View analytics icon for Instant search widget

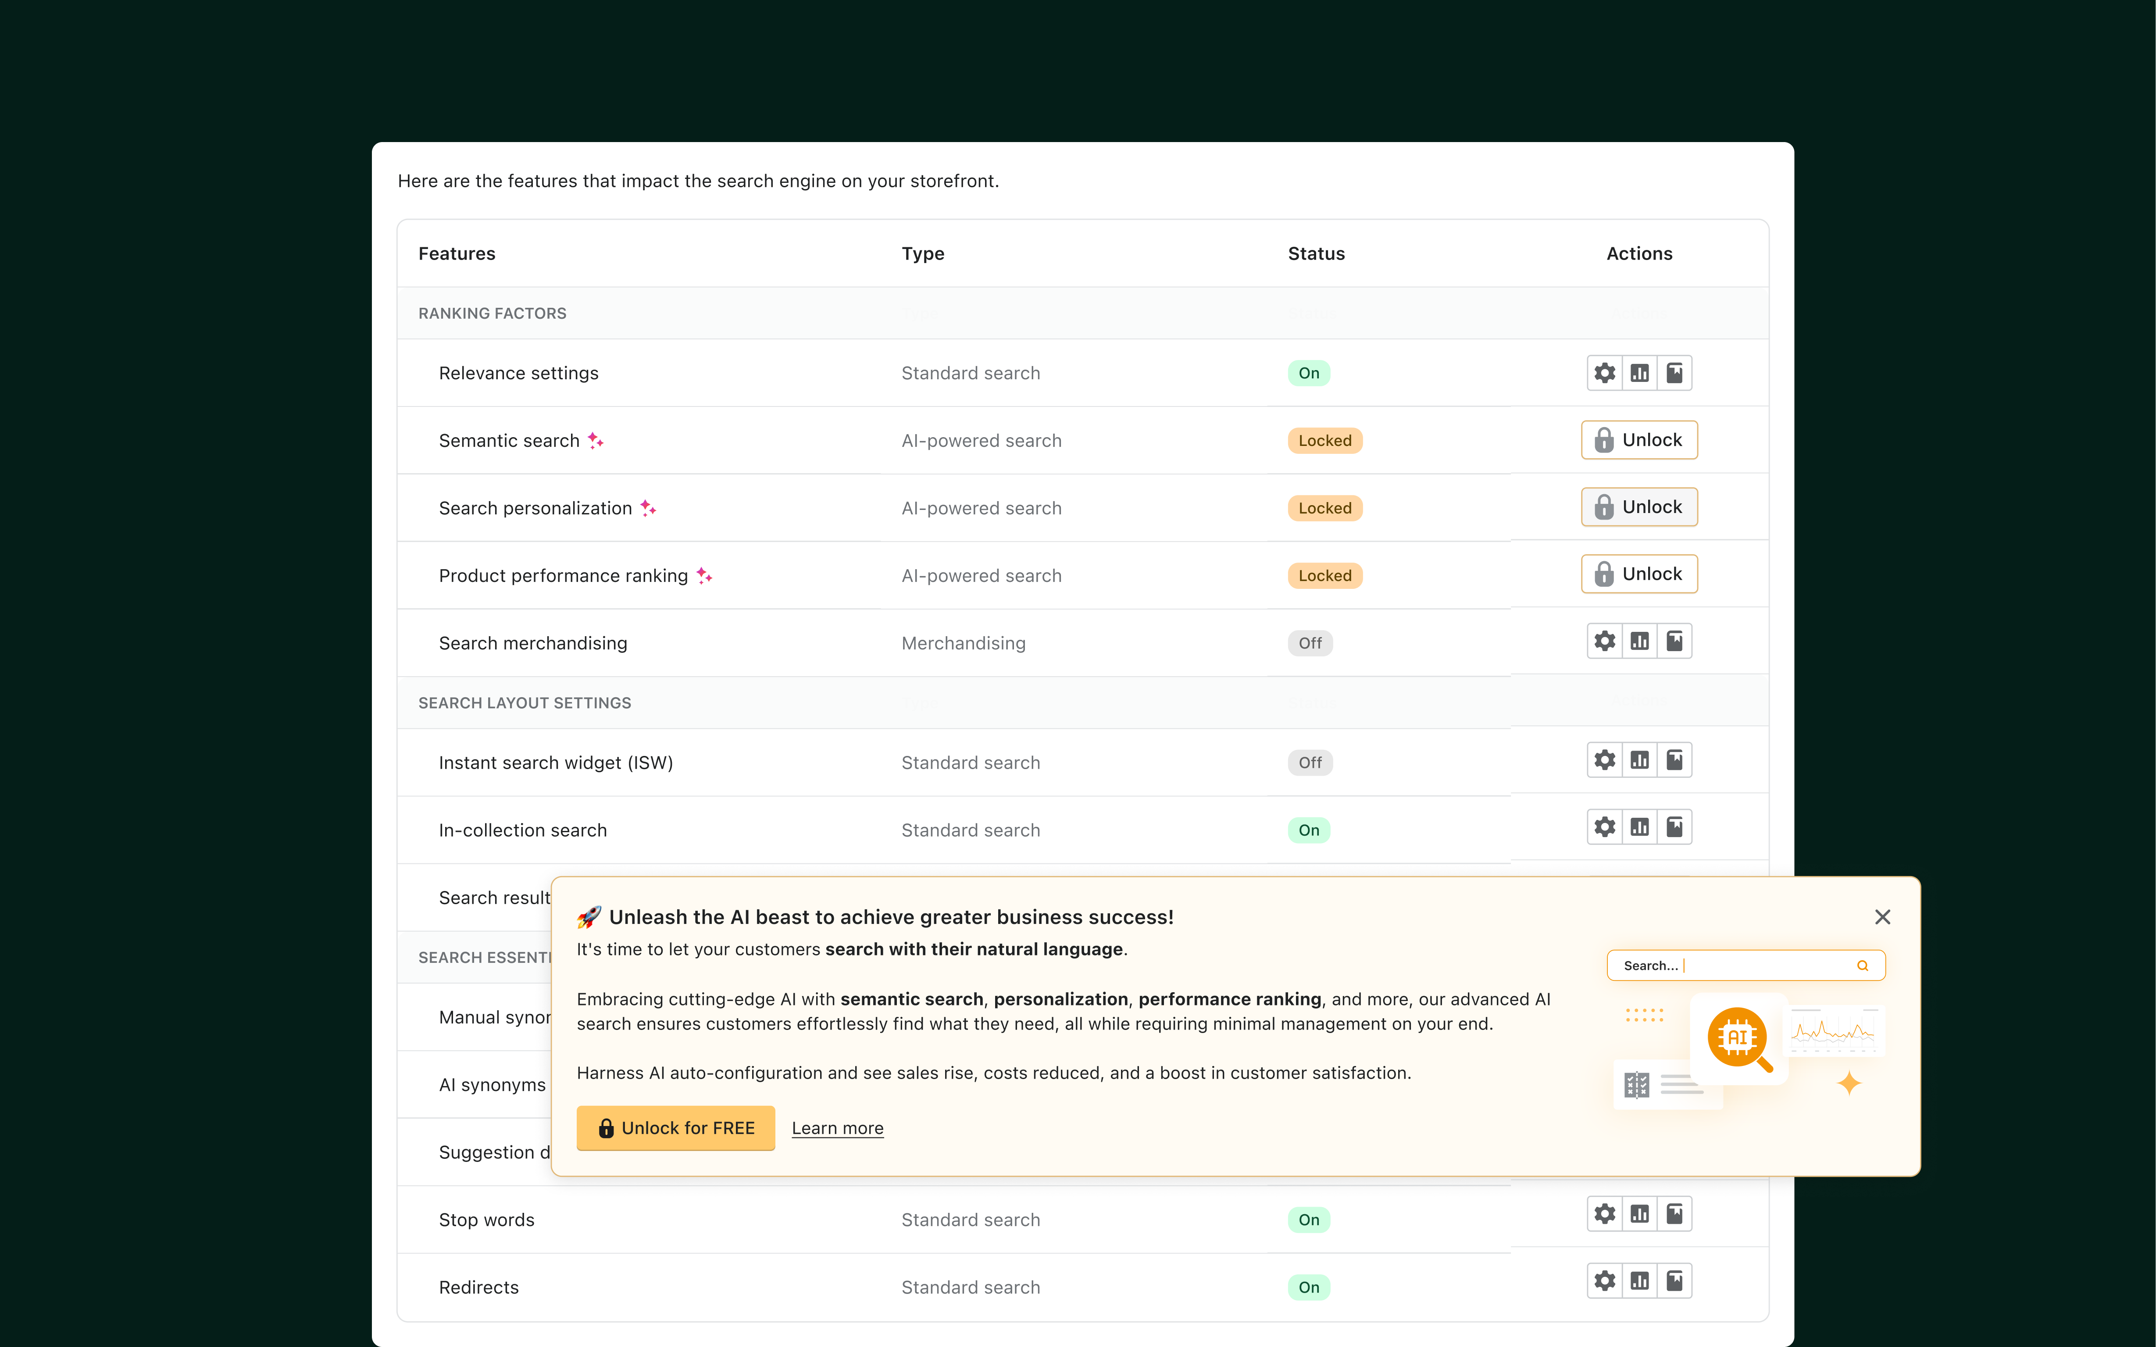pyautogui.click(x=1639, y=761)
